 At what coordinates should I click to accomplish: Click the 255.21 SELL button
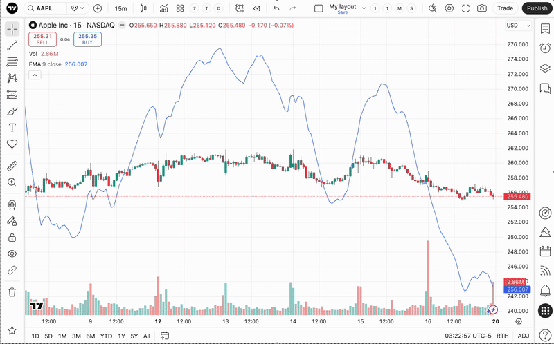[x=42, y=39]
